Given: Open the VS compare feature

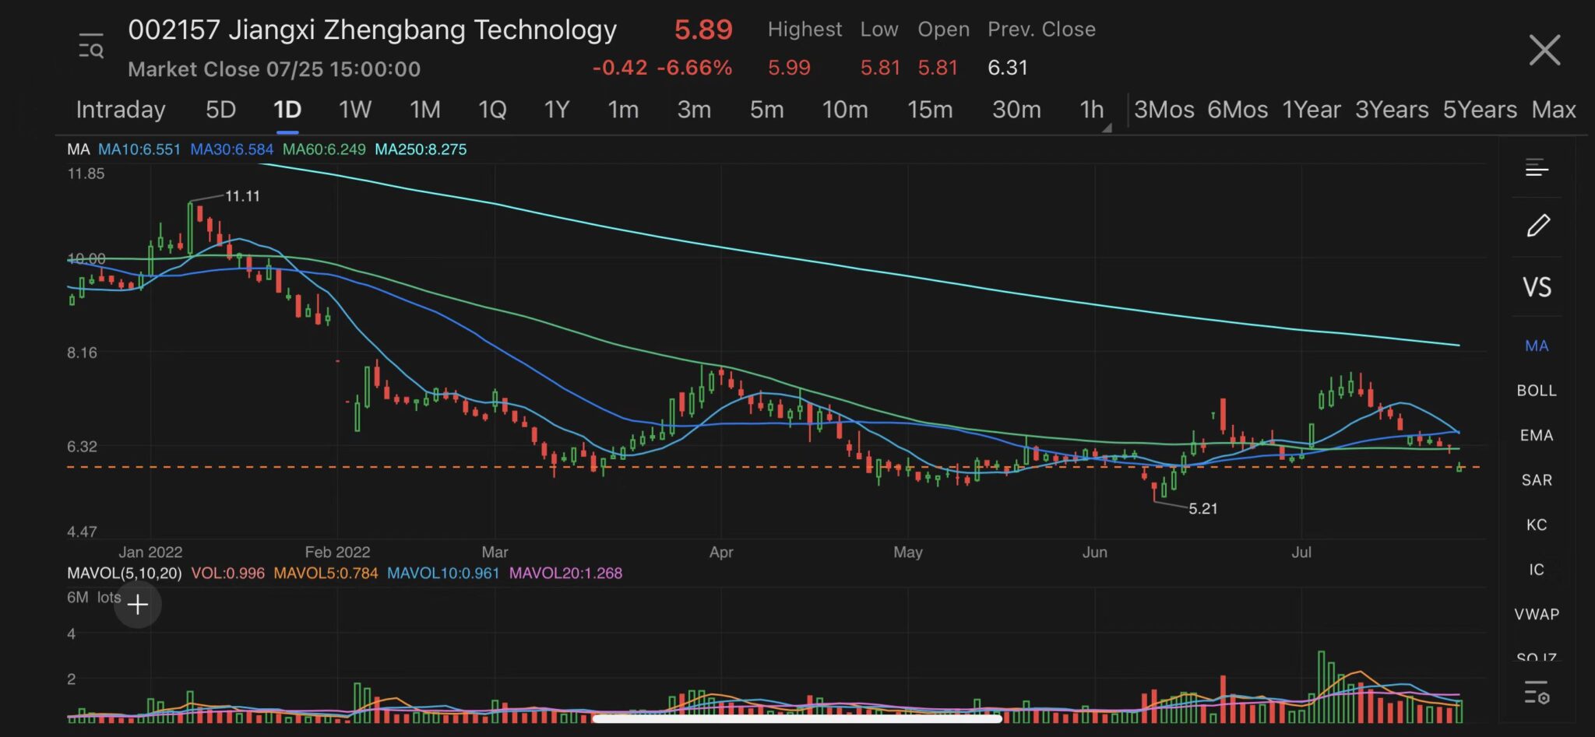Looking at the screenshot, I should tap(1537, 287).
